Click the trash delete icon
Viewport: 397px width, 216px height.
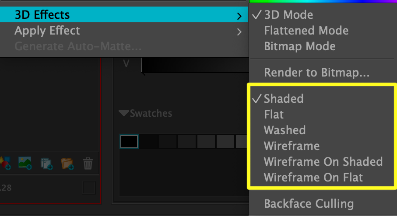[88, 164]
